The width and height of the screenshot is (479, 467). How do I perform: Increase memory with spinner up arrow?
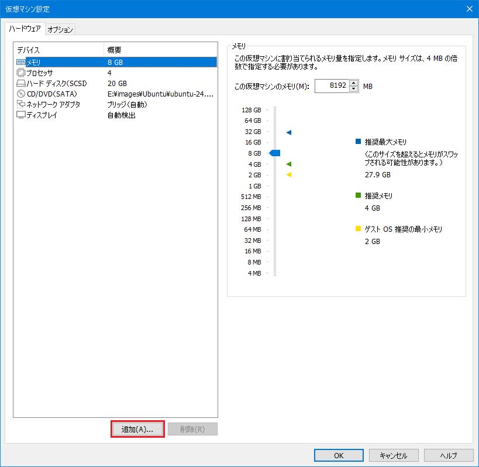(354, 83)
